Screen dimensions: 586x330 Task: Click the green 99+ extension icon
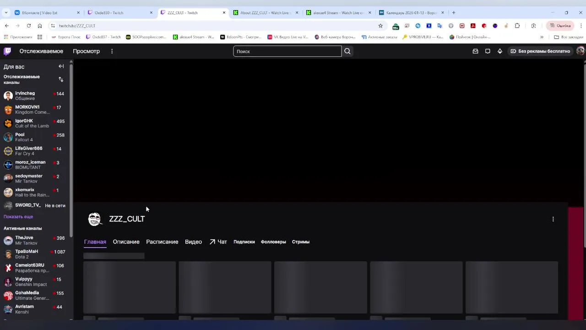point(396,26)
